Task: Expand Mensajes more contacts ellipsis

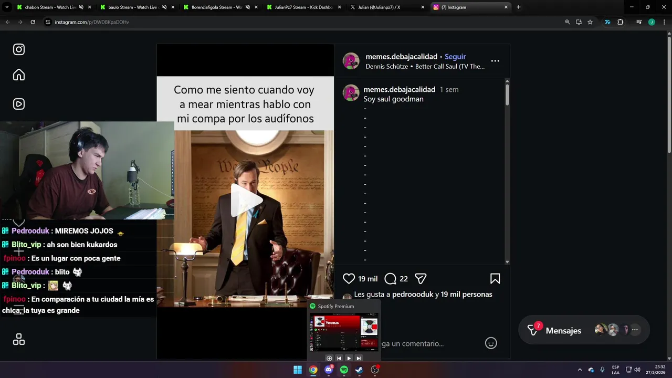Action: (x=635, y=330)
